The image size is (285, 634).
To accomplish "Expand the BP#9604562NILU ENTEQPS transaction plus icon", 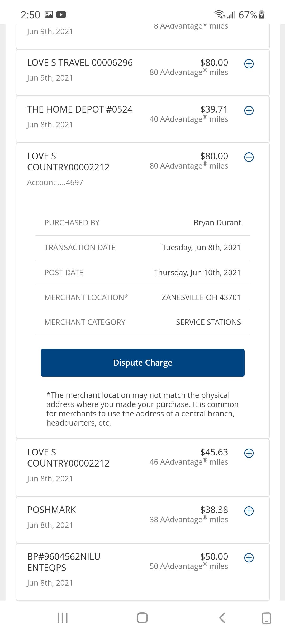I will (249, 558).
